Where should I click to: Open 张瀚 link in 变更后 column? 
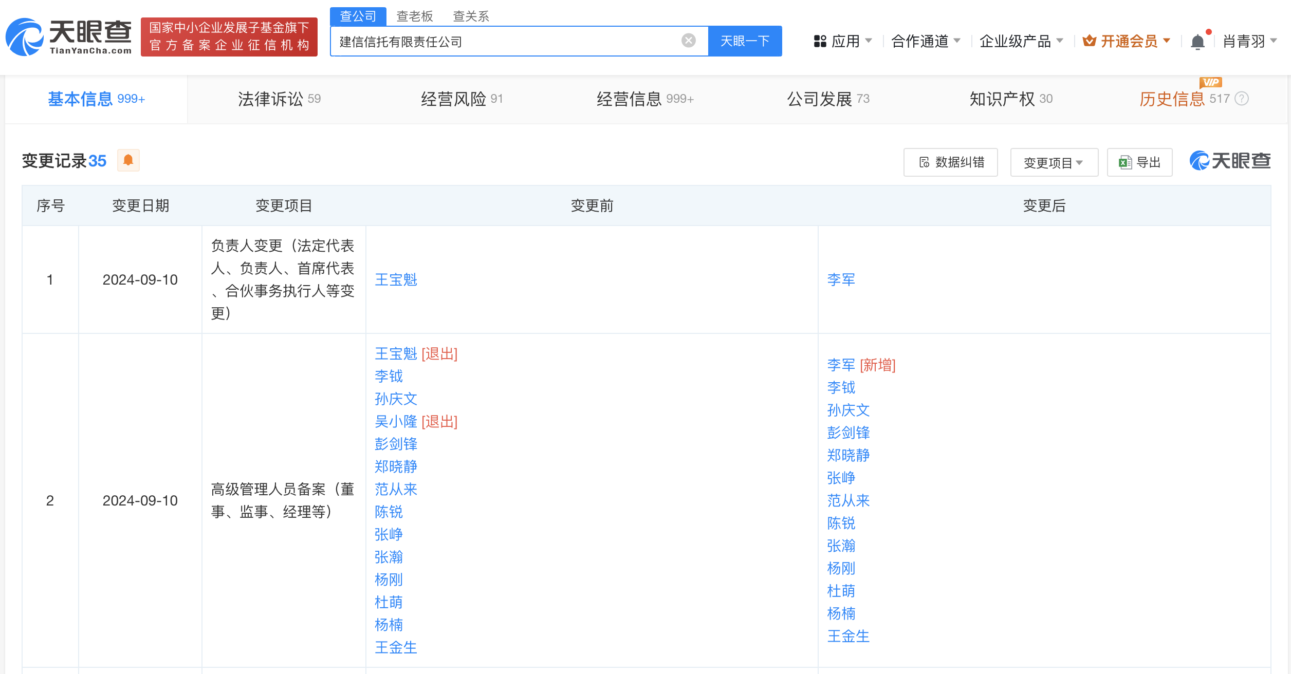point(841,546)
